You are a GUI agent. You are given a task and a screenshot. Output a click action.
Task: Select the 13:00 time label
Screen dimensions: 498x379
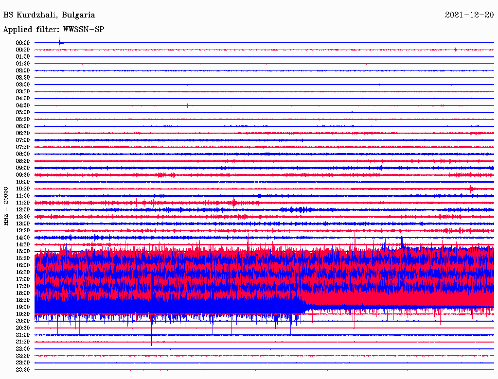point(23,224)
